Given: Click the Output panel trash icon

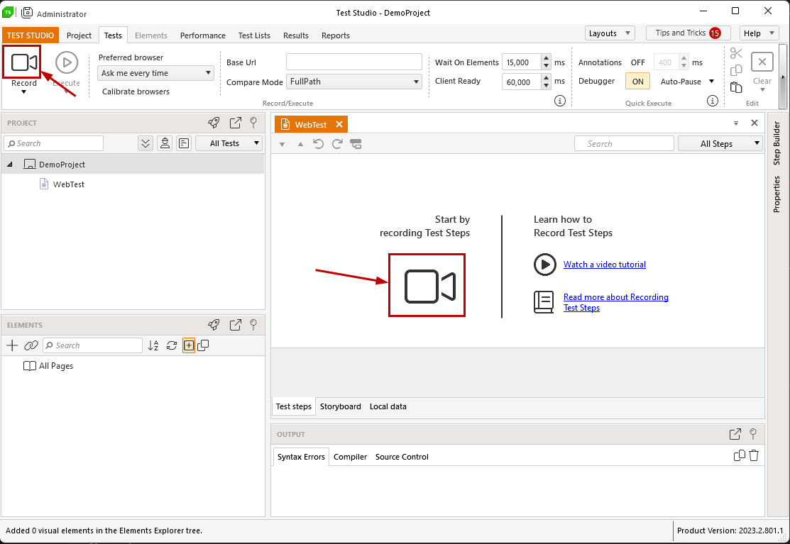Looking at the screenshot, I should pos(754,455).
